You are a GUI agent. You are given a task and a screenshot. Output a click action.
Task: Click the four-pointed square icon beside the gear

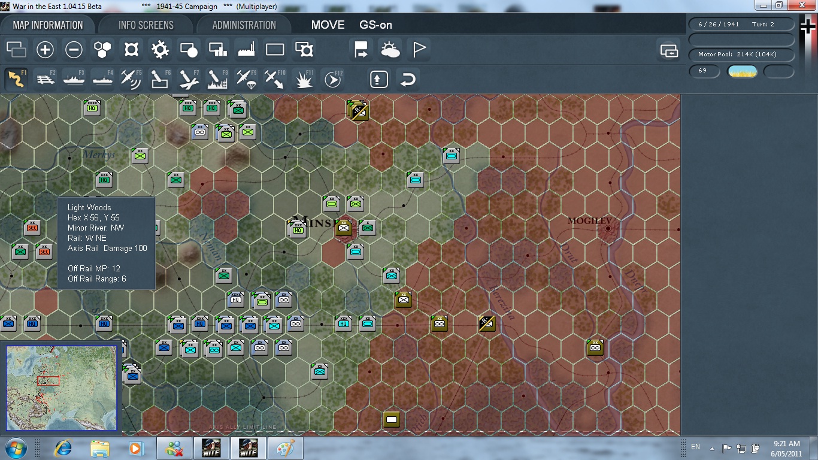pyautogui.click(x=131, y=49)
